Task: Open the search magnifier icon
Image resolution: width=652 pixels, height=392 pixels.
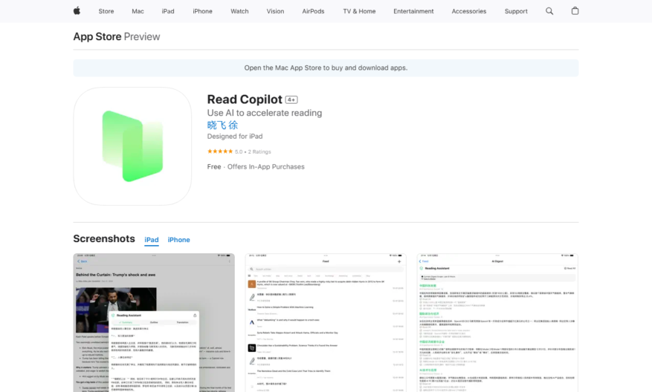Action: (x=549, y=11)
